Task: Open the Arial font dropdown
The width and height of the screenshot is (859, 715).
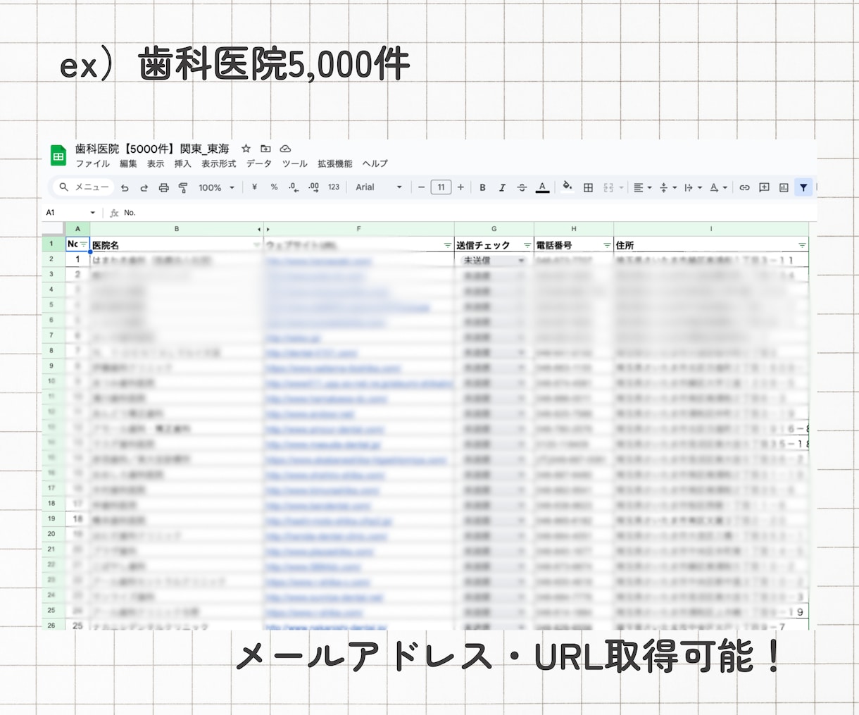Action: click(x=379, y=187)
